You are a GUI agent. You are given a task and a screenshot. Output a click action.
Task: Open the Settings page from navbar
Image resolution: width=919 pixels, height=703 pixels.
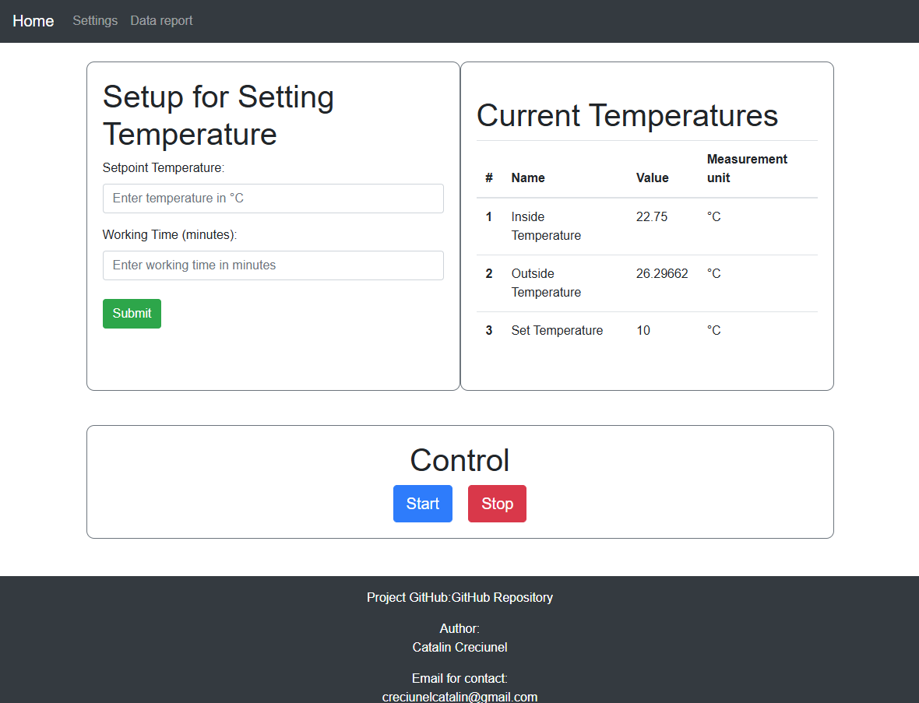pyautogui.click(x=95, y=21)
